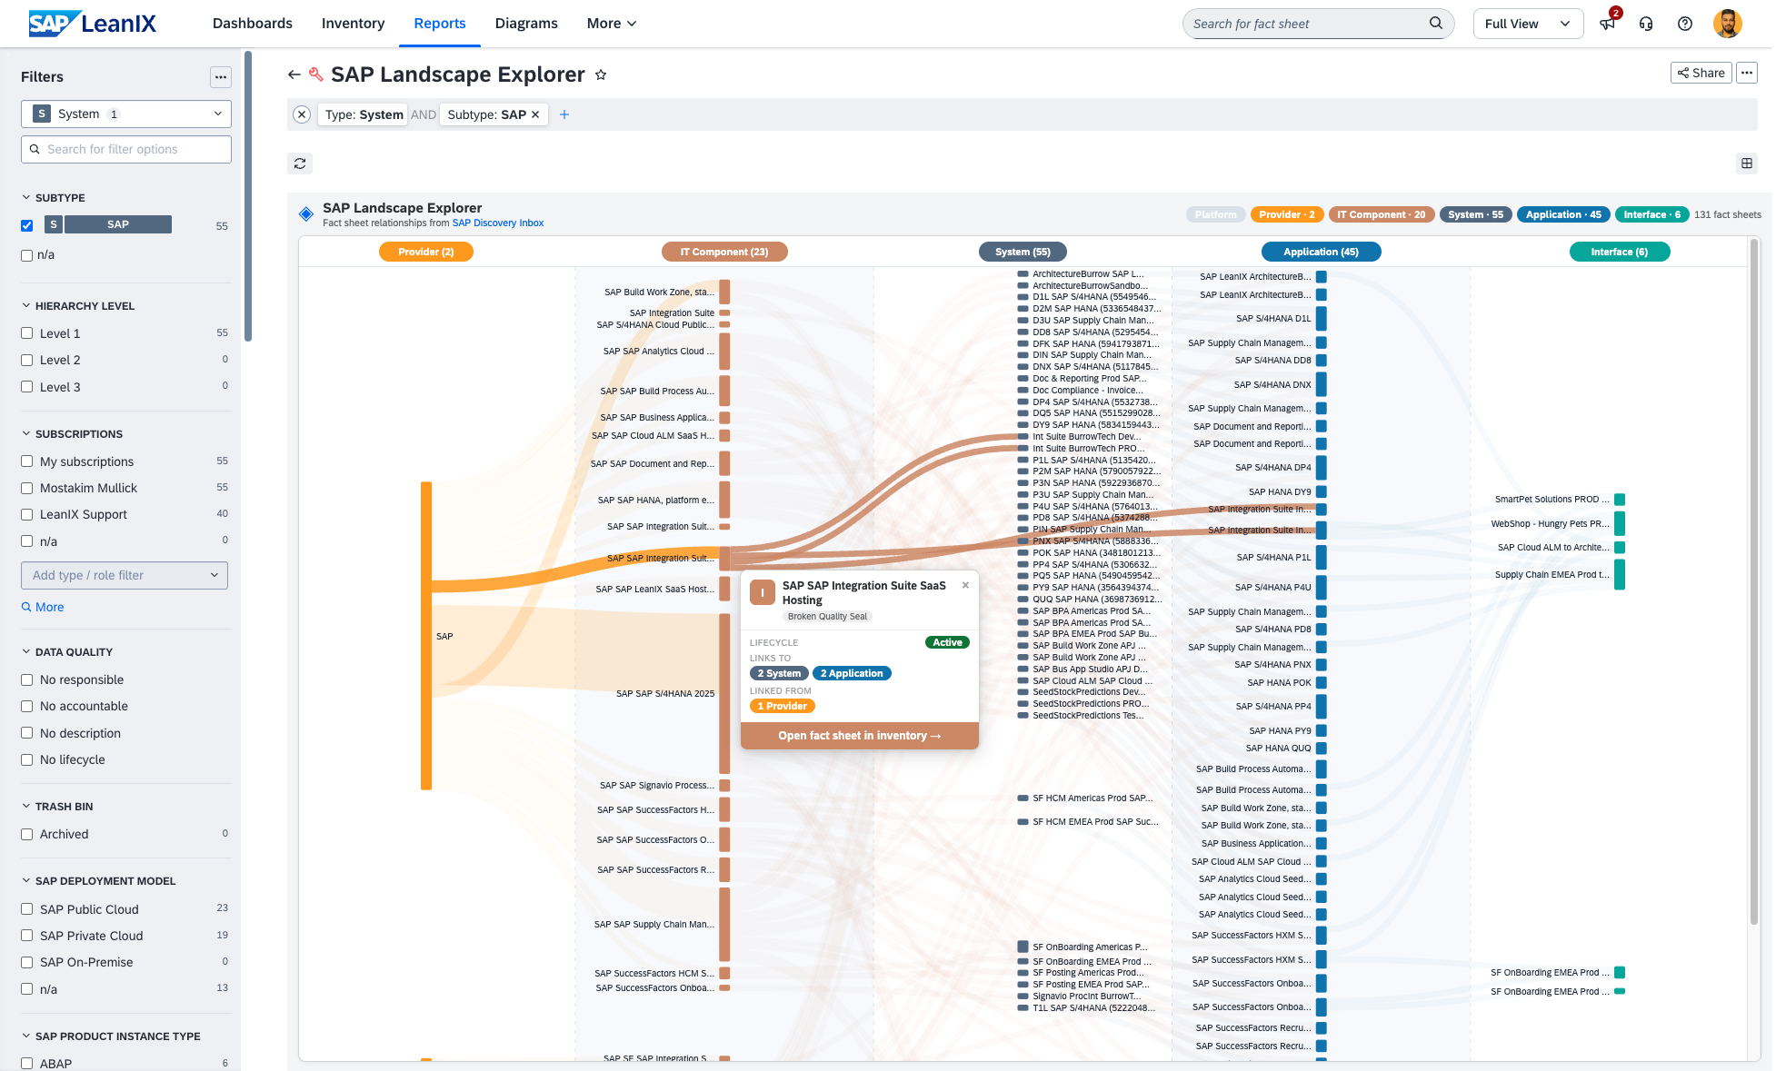
Task: Collapse the SUBTYPE filter section
Action: [x=26, y=198]
